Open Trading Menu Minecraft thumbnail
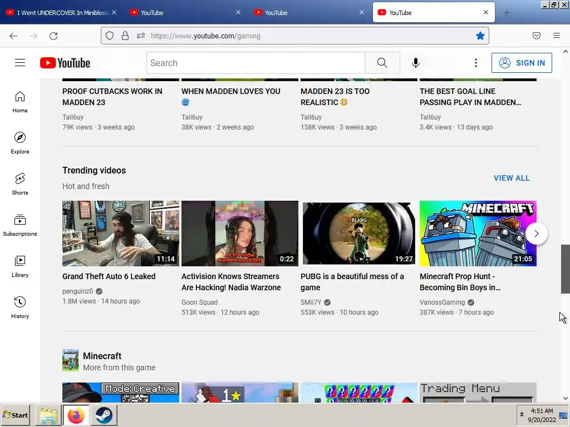Screen dimensions: 570x427 point(478,393)
